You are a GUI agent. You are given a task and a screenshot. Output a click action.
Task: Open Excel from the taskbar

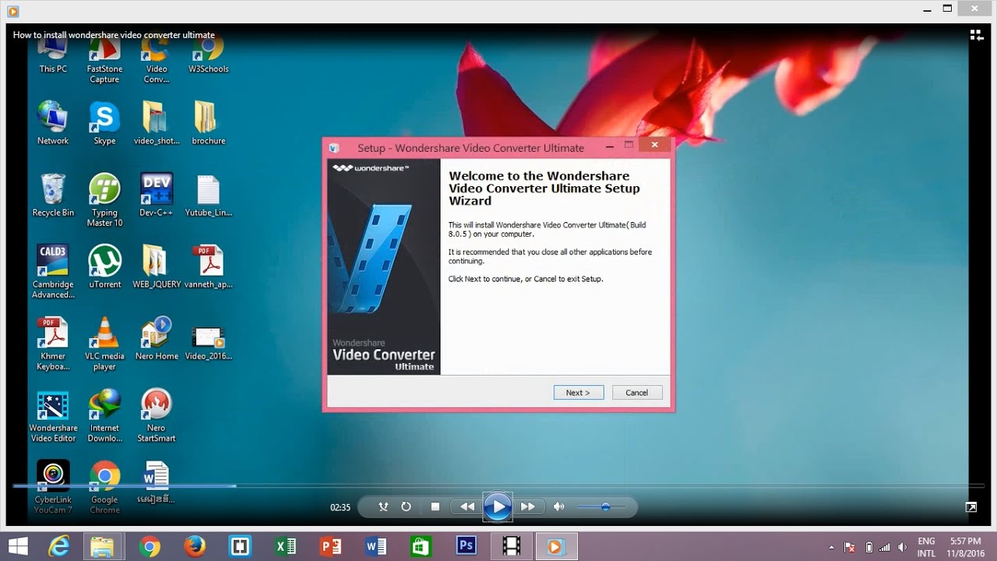click(x=284, y=546)
